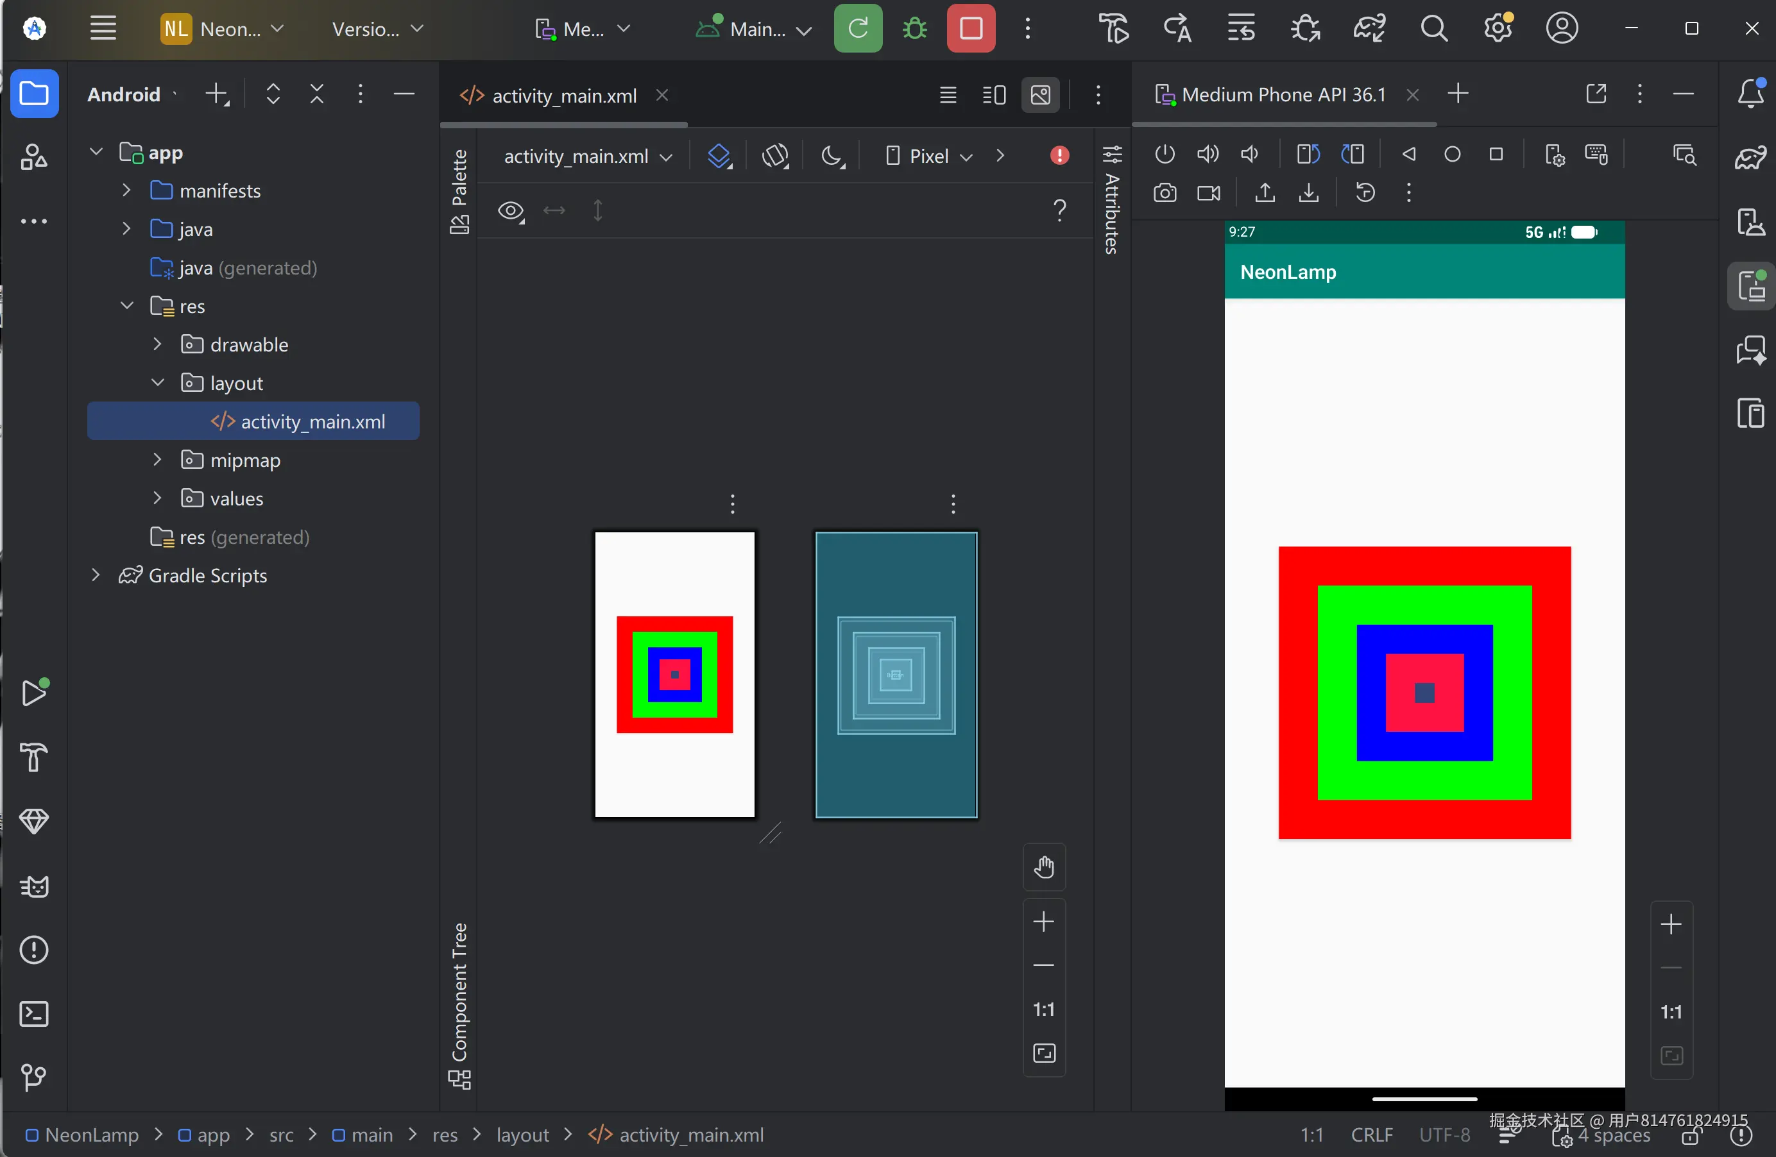Switch editor to Code view mode

pyautogui.click(x=948, y=95)
